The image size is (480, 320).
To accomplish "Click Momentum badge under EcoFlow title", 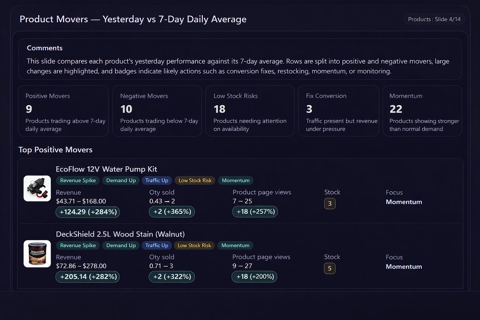I will [x=236, y=180].
